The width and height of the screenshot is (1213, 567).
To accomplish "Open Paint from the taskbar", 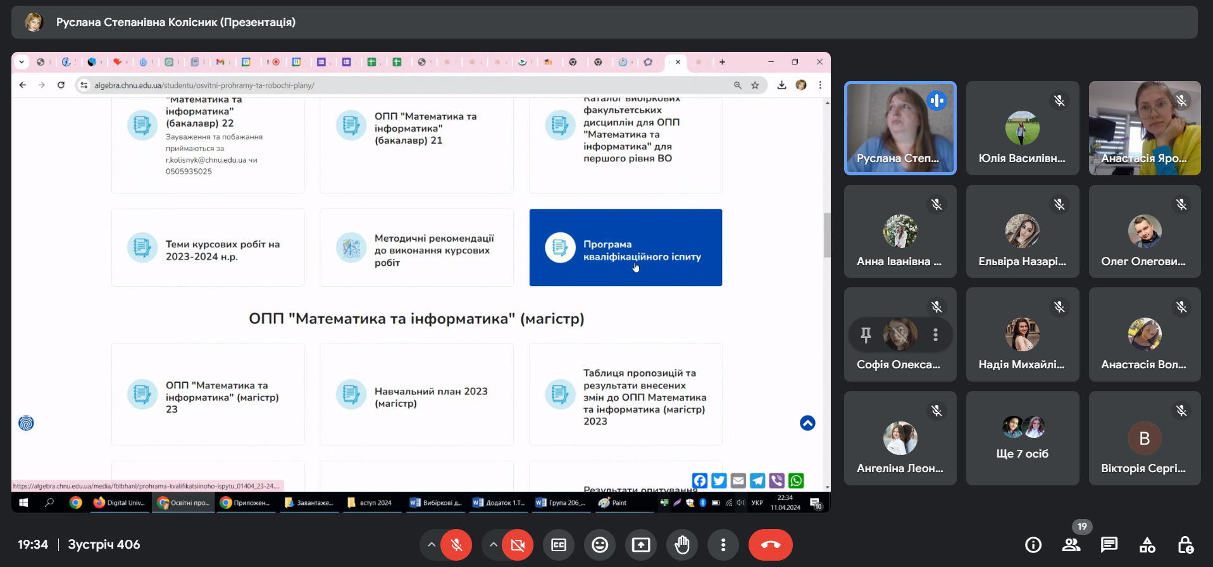I will (613, 502).
